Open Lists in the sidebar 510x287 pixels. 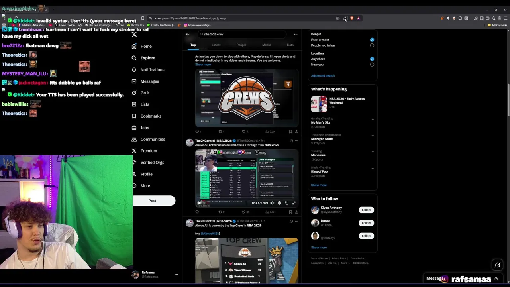click(140, 104)
